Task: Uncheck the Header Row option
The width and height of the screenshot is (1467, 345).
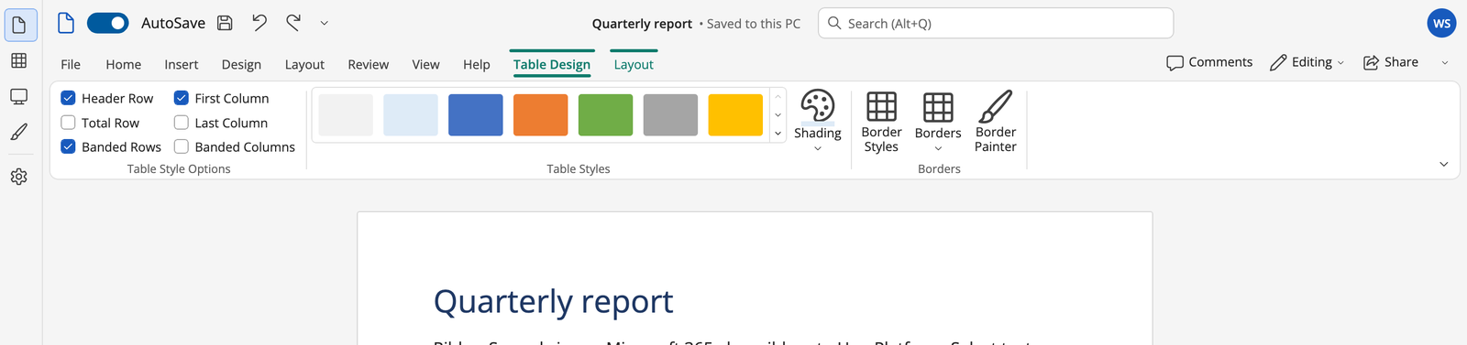Action: [68, 98]
